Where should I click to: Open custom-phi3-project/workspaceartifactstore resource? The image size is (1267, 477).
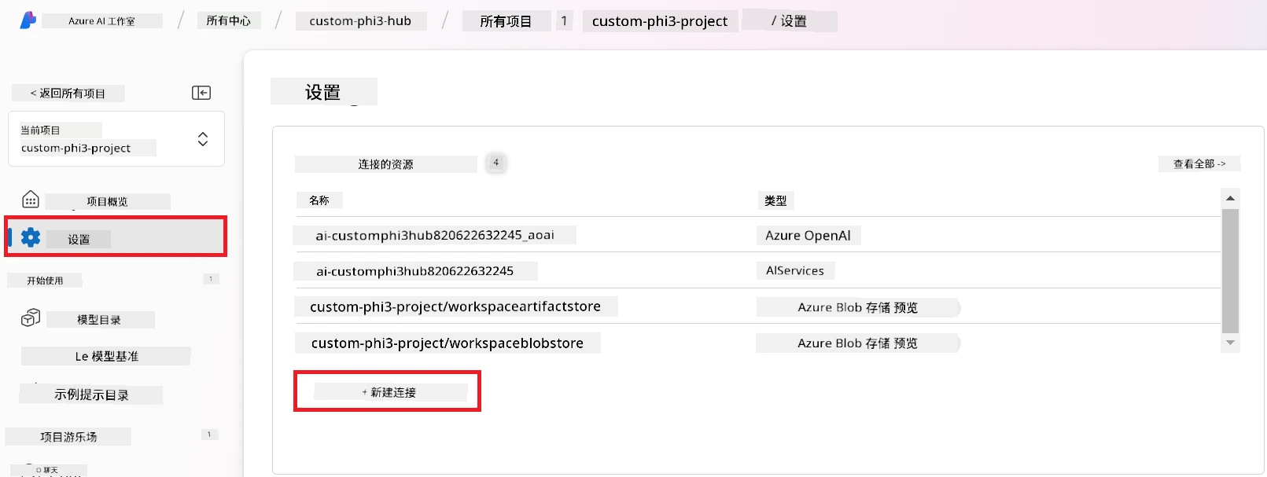455,306
